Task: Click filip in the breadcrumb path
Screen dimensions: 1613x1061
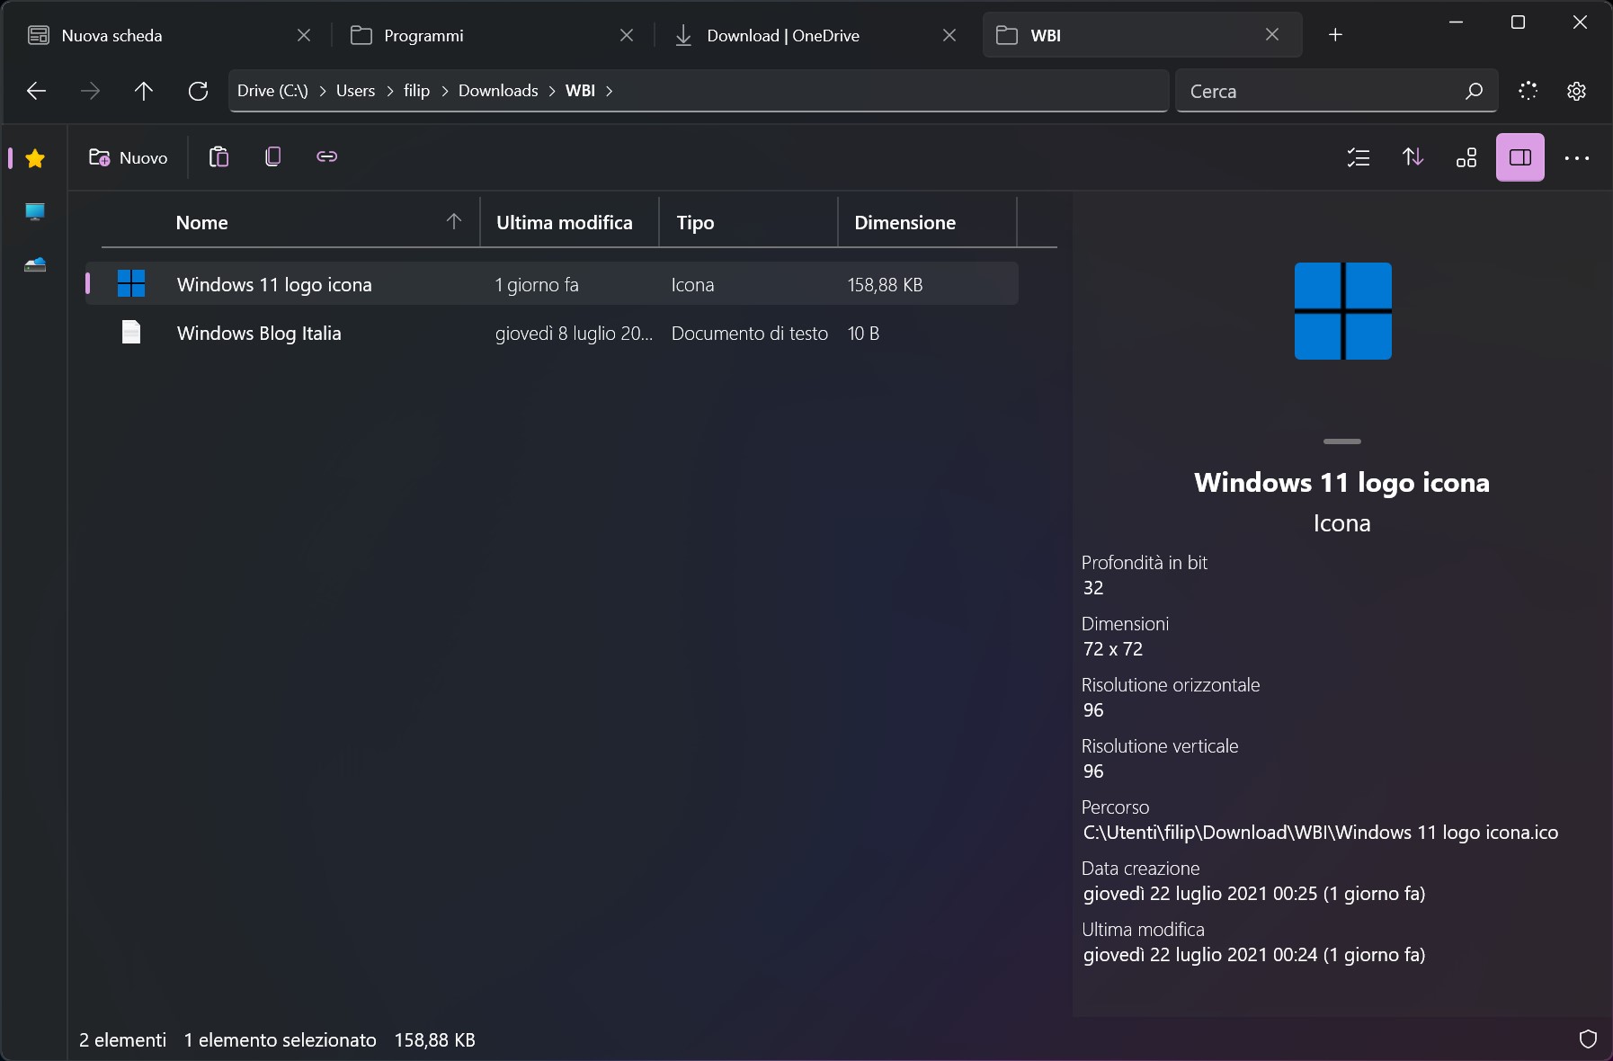Action: pyautogui.click(x=416, y=91)
